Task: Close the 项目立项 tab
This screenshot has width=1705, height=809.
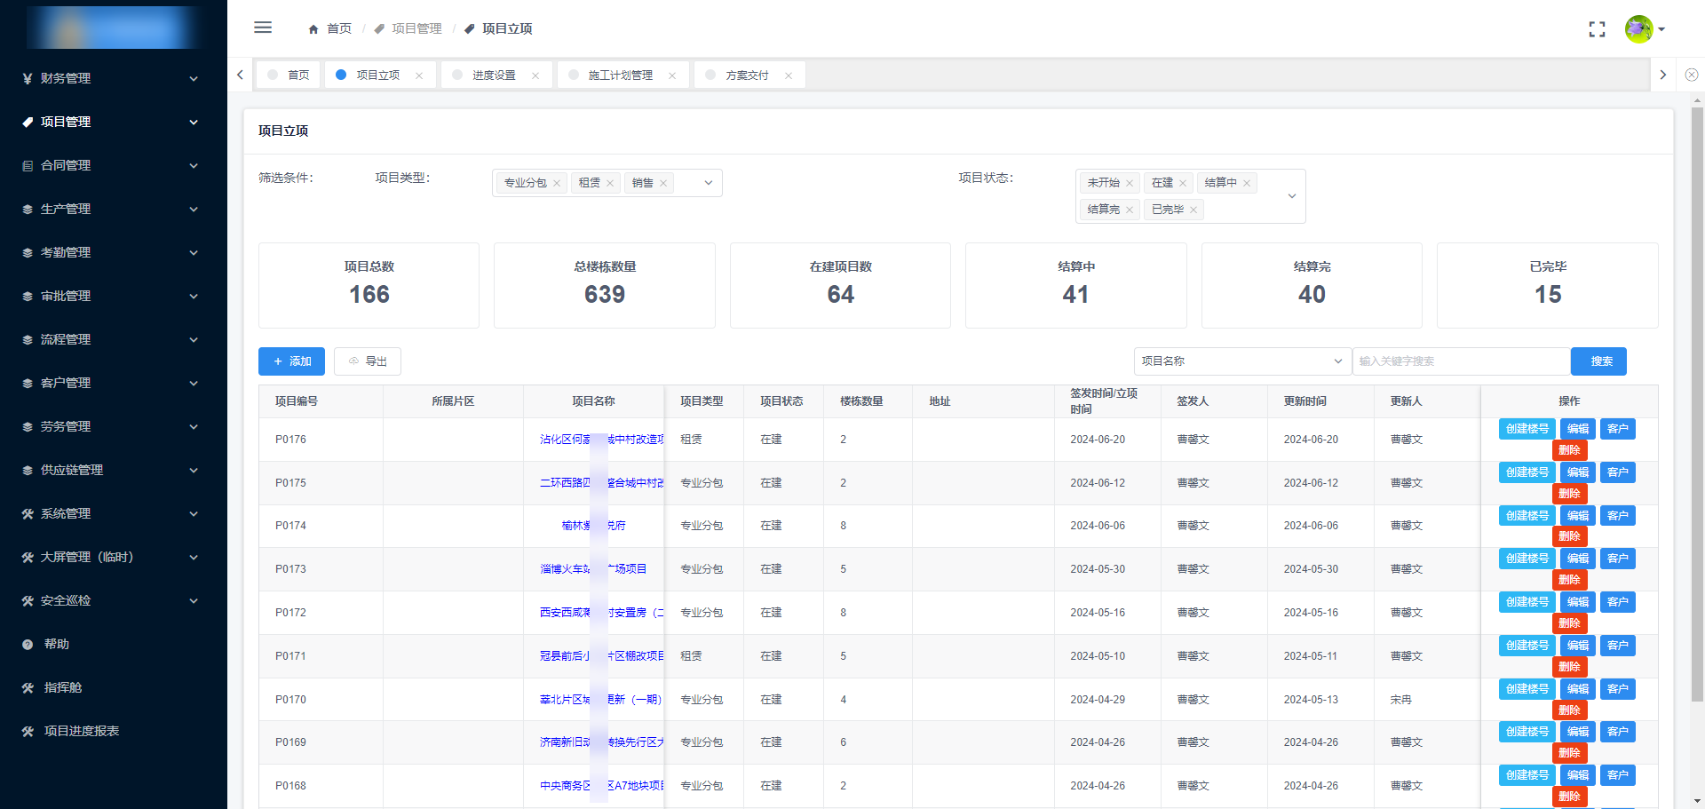Action: pyautogui.click(x=419, y=75)
